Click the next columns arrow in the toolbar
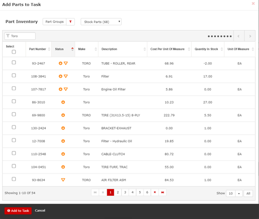The width and height of the screenshot is (259, 219). (x=250, y=36)
